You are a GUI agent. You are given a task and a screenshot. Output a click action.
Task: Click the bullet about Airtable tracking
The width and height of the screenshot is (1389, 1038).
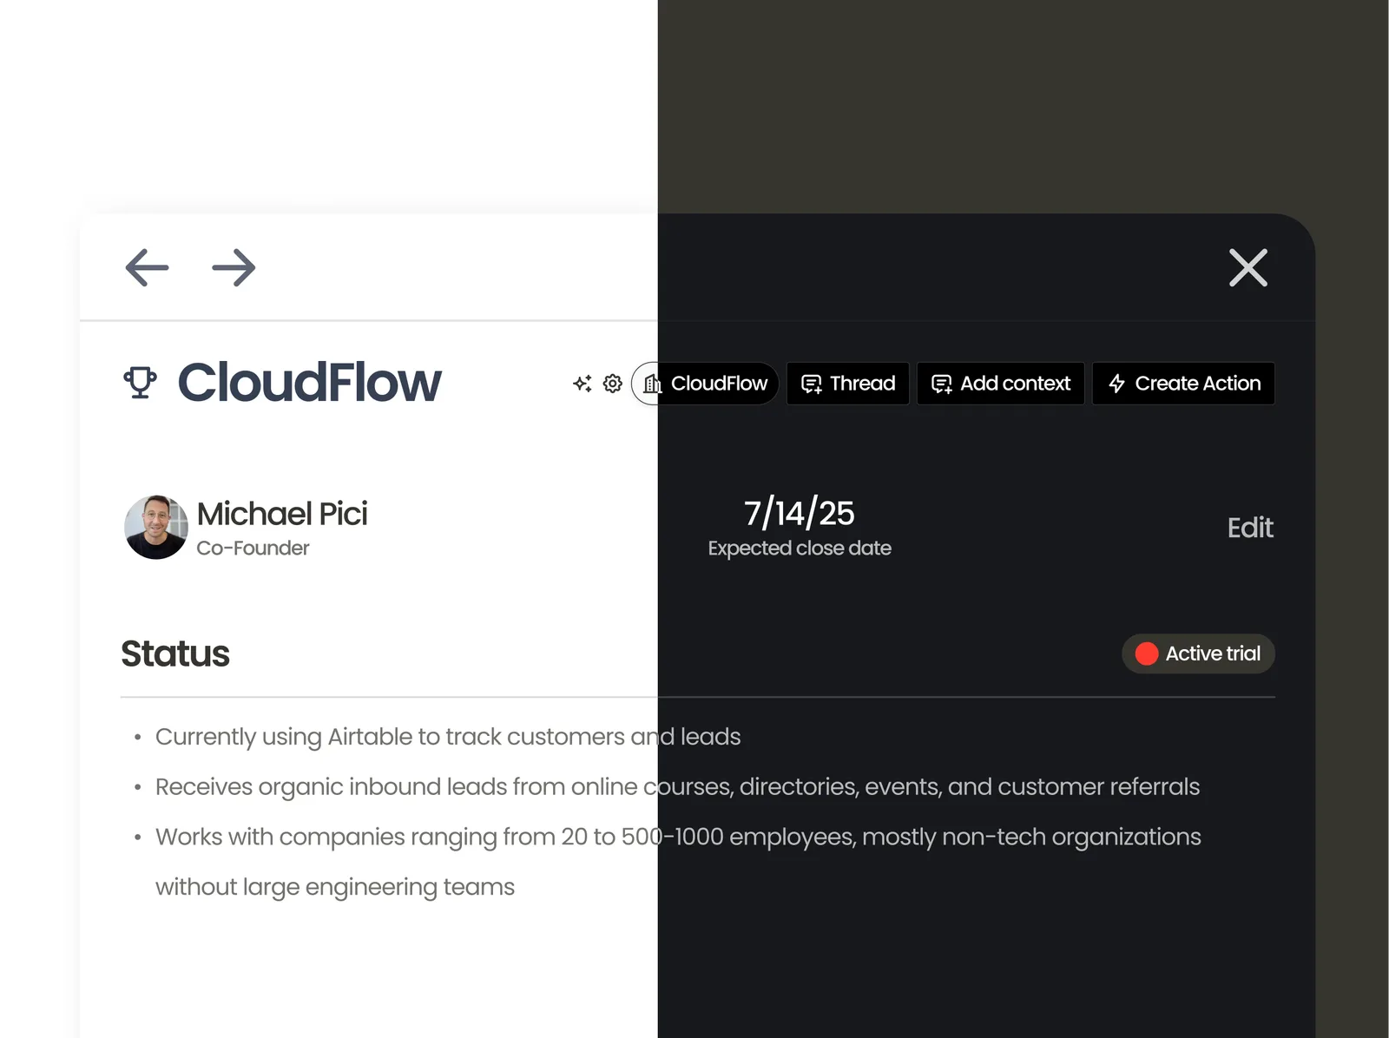pos(448,737)
